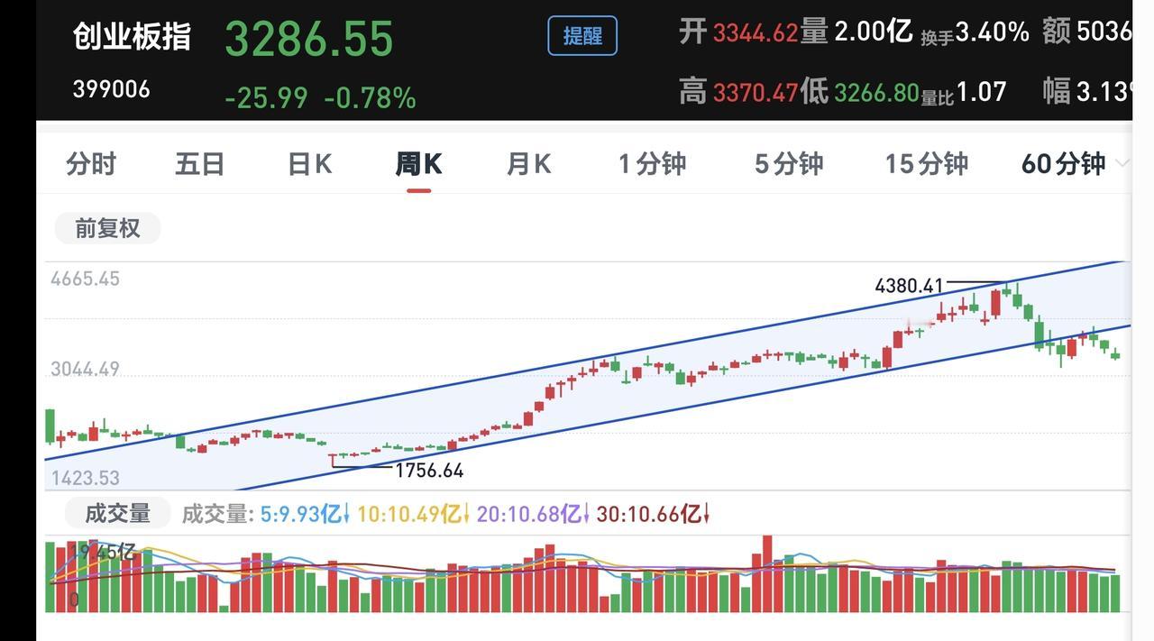Click the 1756.64 low price marker

click(429, 471)
